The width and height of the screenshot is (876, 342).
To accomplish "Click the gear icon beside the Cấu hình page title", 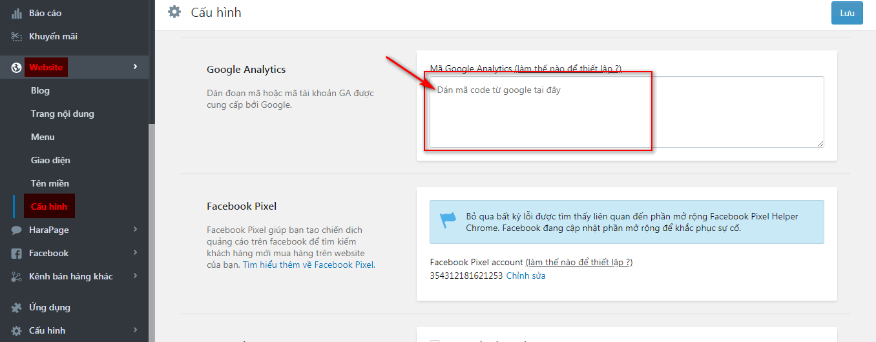I will pyautogui.click(x=174, y=12).
